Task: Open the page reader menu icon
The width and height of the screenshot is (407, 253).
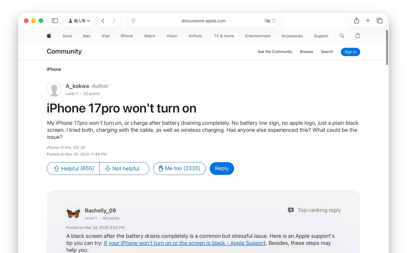Action: 134,21
